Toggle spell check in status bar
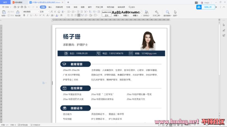Image resolution: width=227 pixels, height=127 pixels. (x=23, y=125)
